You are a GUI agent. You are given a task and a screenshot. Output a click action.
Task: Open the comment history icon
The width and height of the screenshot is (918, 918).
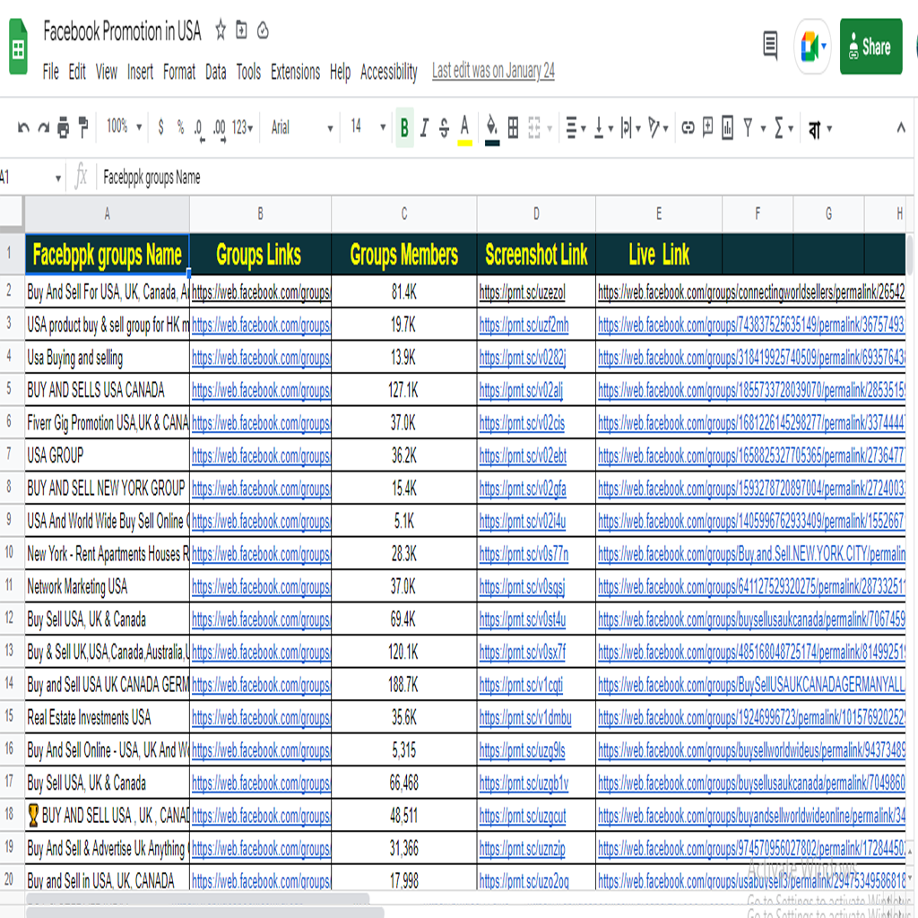(770, 46)
